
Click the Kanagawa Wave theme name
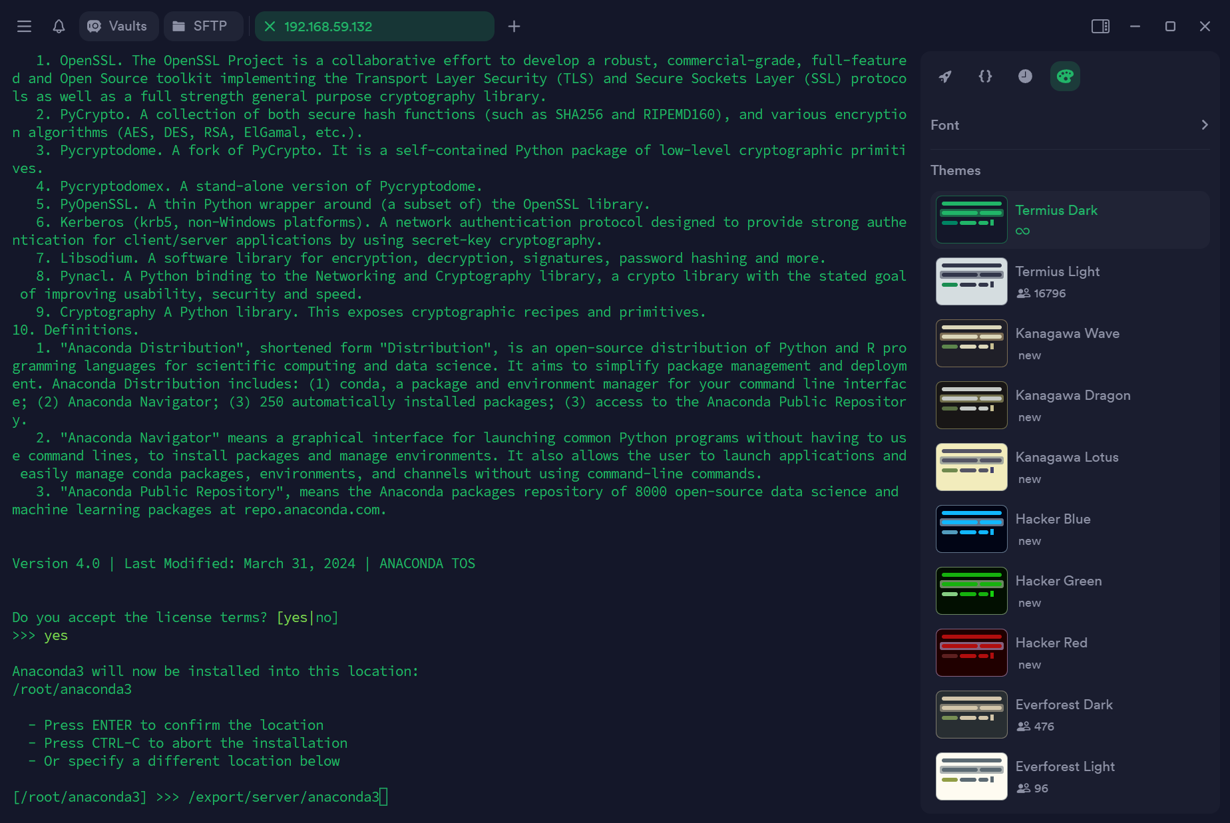click(x=1067, y=333)
